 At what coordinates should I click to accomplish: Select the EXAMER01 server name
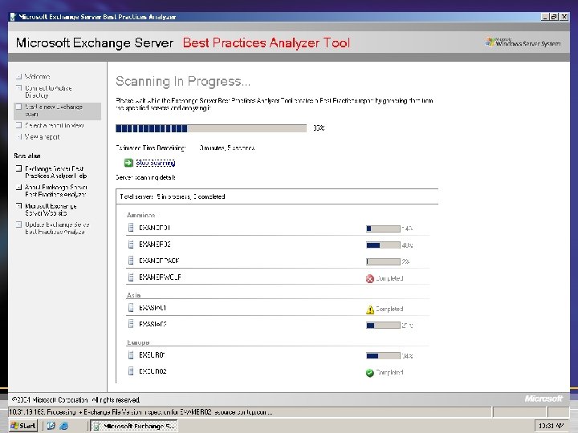click(154, 228)
